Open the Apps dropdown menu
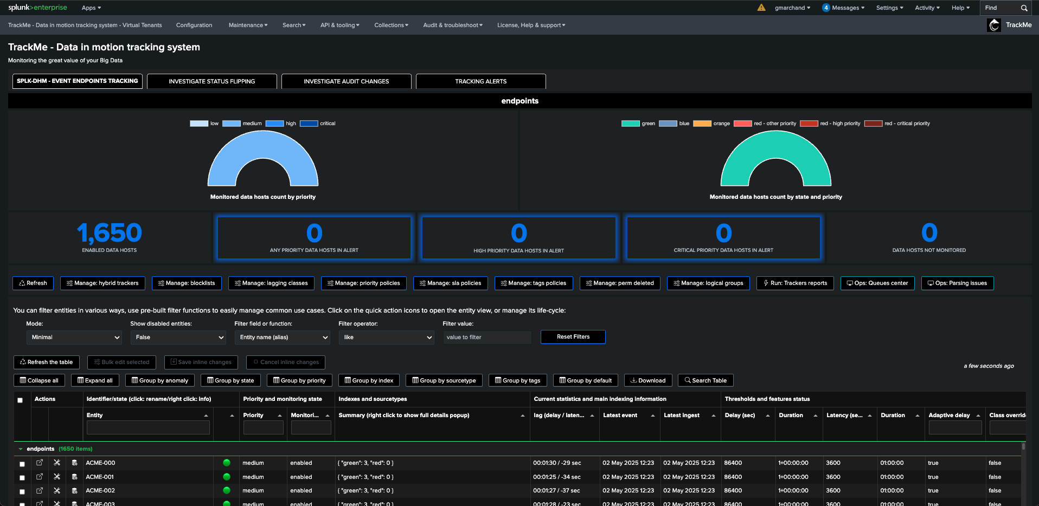 91,8
